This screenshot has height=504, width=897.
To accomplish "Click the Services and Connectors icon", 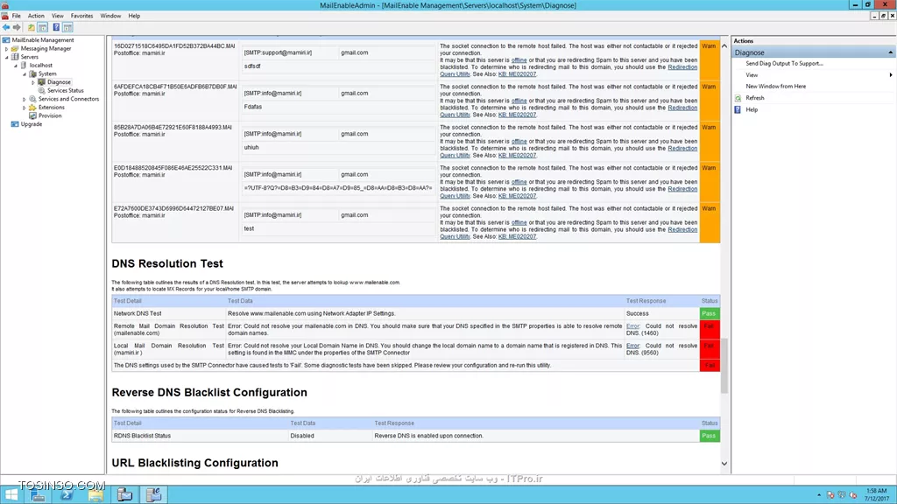I will pyautogui.click(x=32, y=99).
